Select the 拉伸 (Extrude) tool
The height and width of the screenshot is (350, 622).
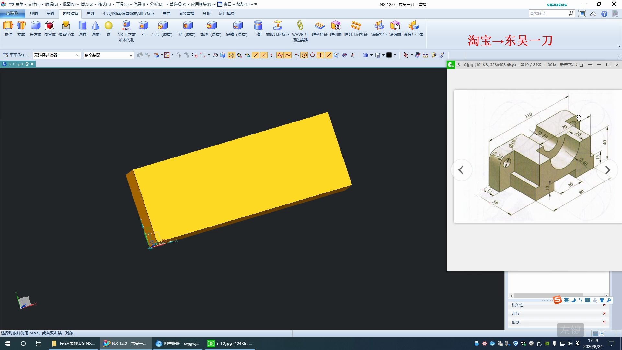click(x=8, y=26)
